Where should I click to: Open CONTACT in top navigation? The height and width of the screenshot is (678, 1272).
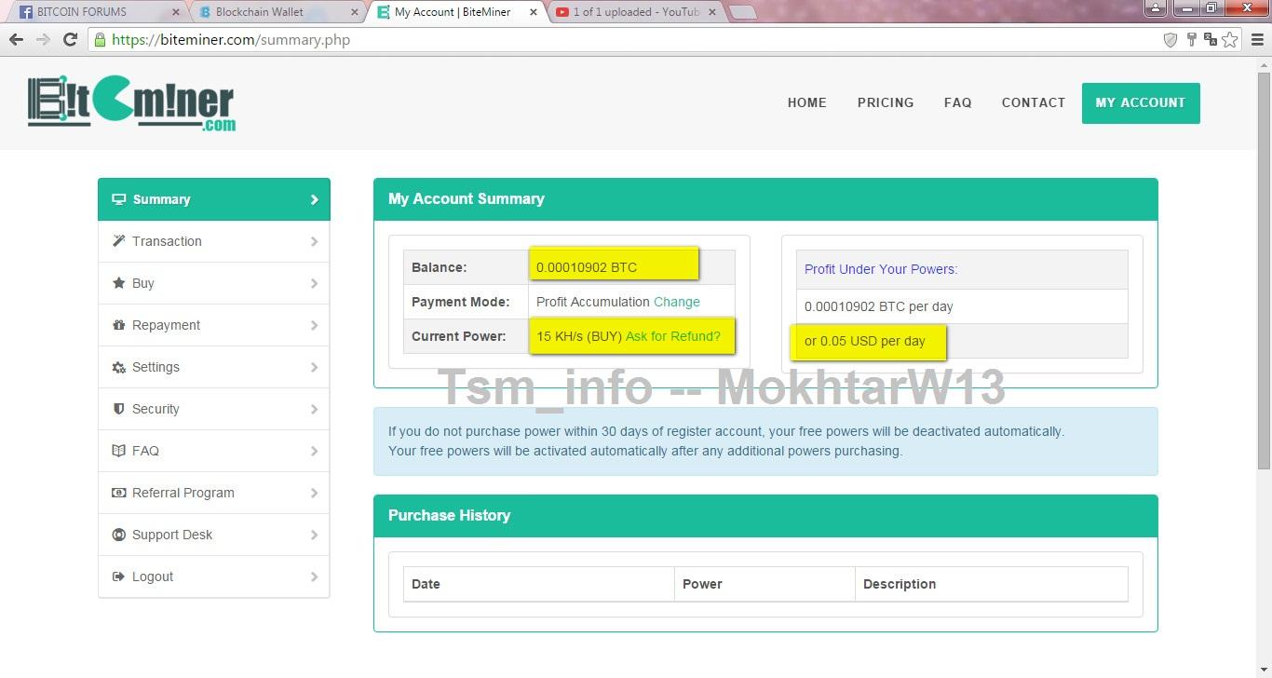(1034, 102)
